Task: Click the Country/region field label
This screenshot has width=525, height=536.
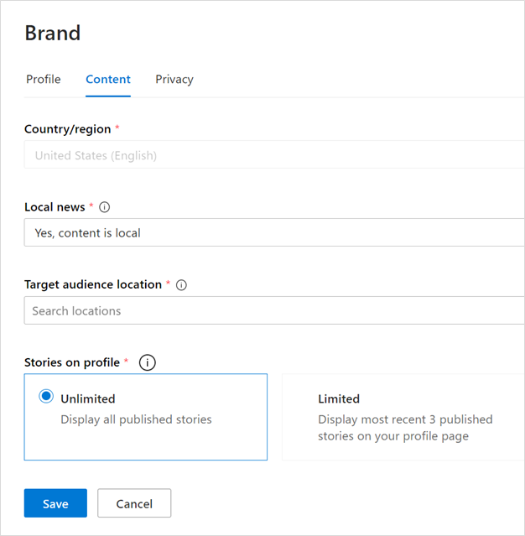Action: [67, 129]
